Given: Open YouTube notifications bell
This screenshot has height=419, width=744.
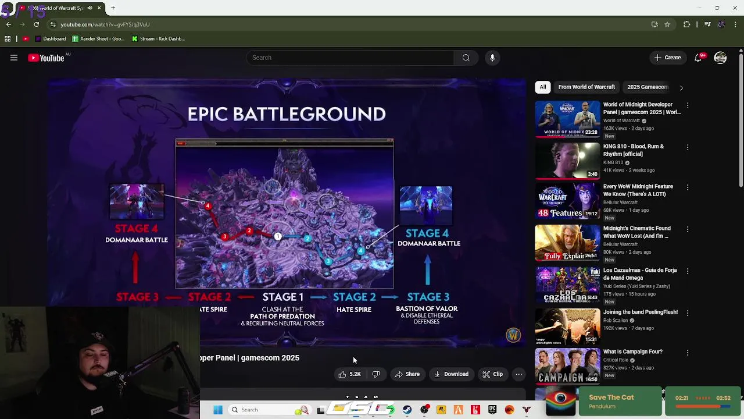Looking at the screenshot, I should [699, 58].
